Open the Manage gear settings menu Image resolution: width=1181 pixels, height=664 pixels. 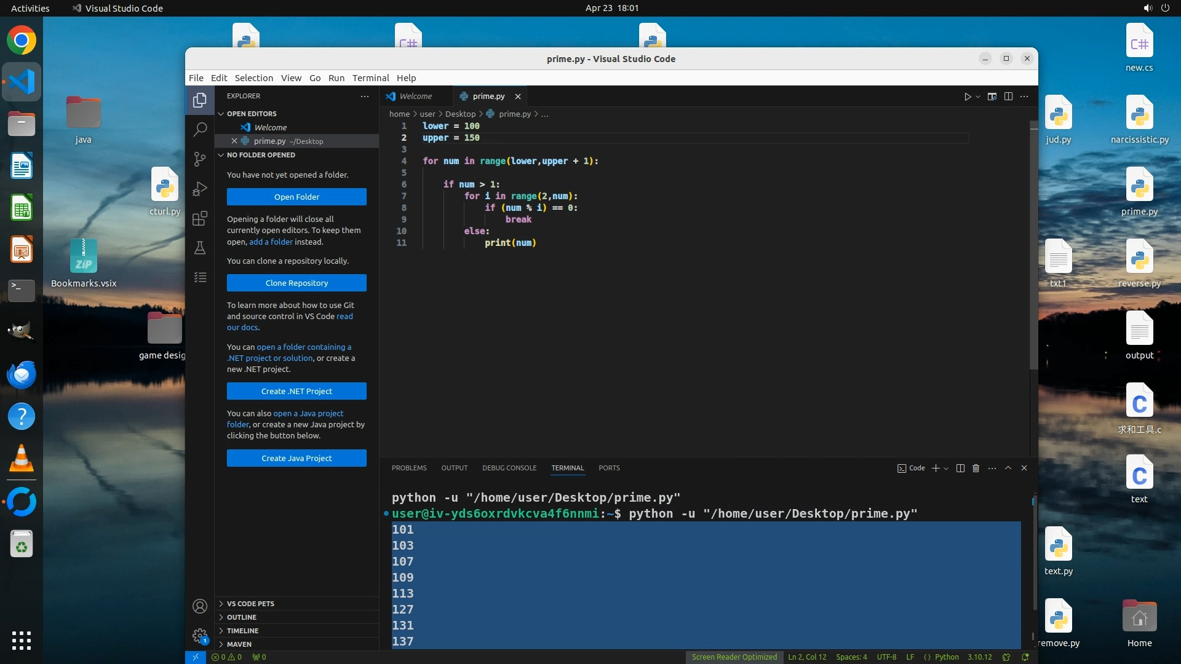(200, 636)
